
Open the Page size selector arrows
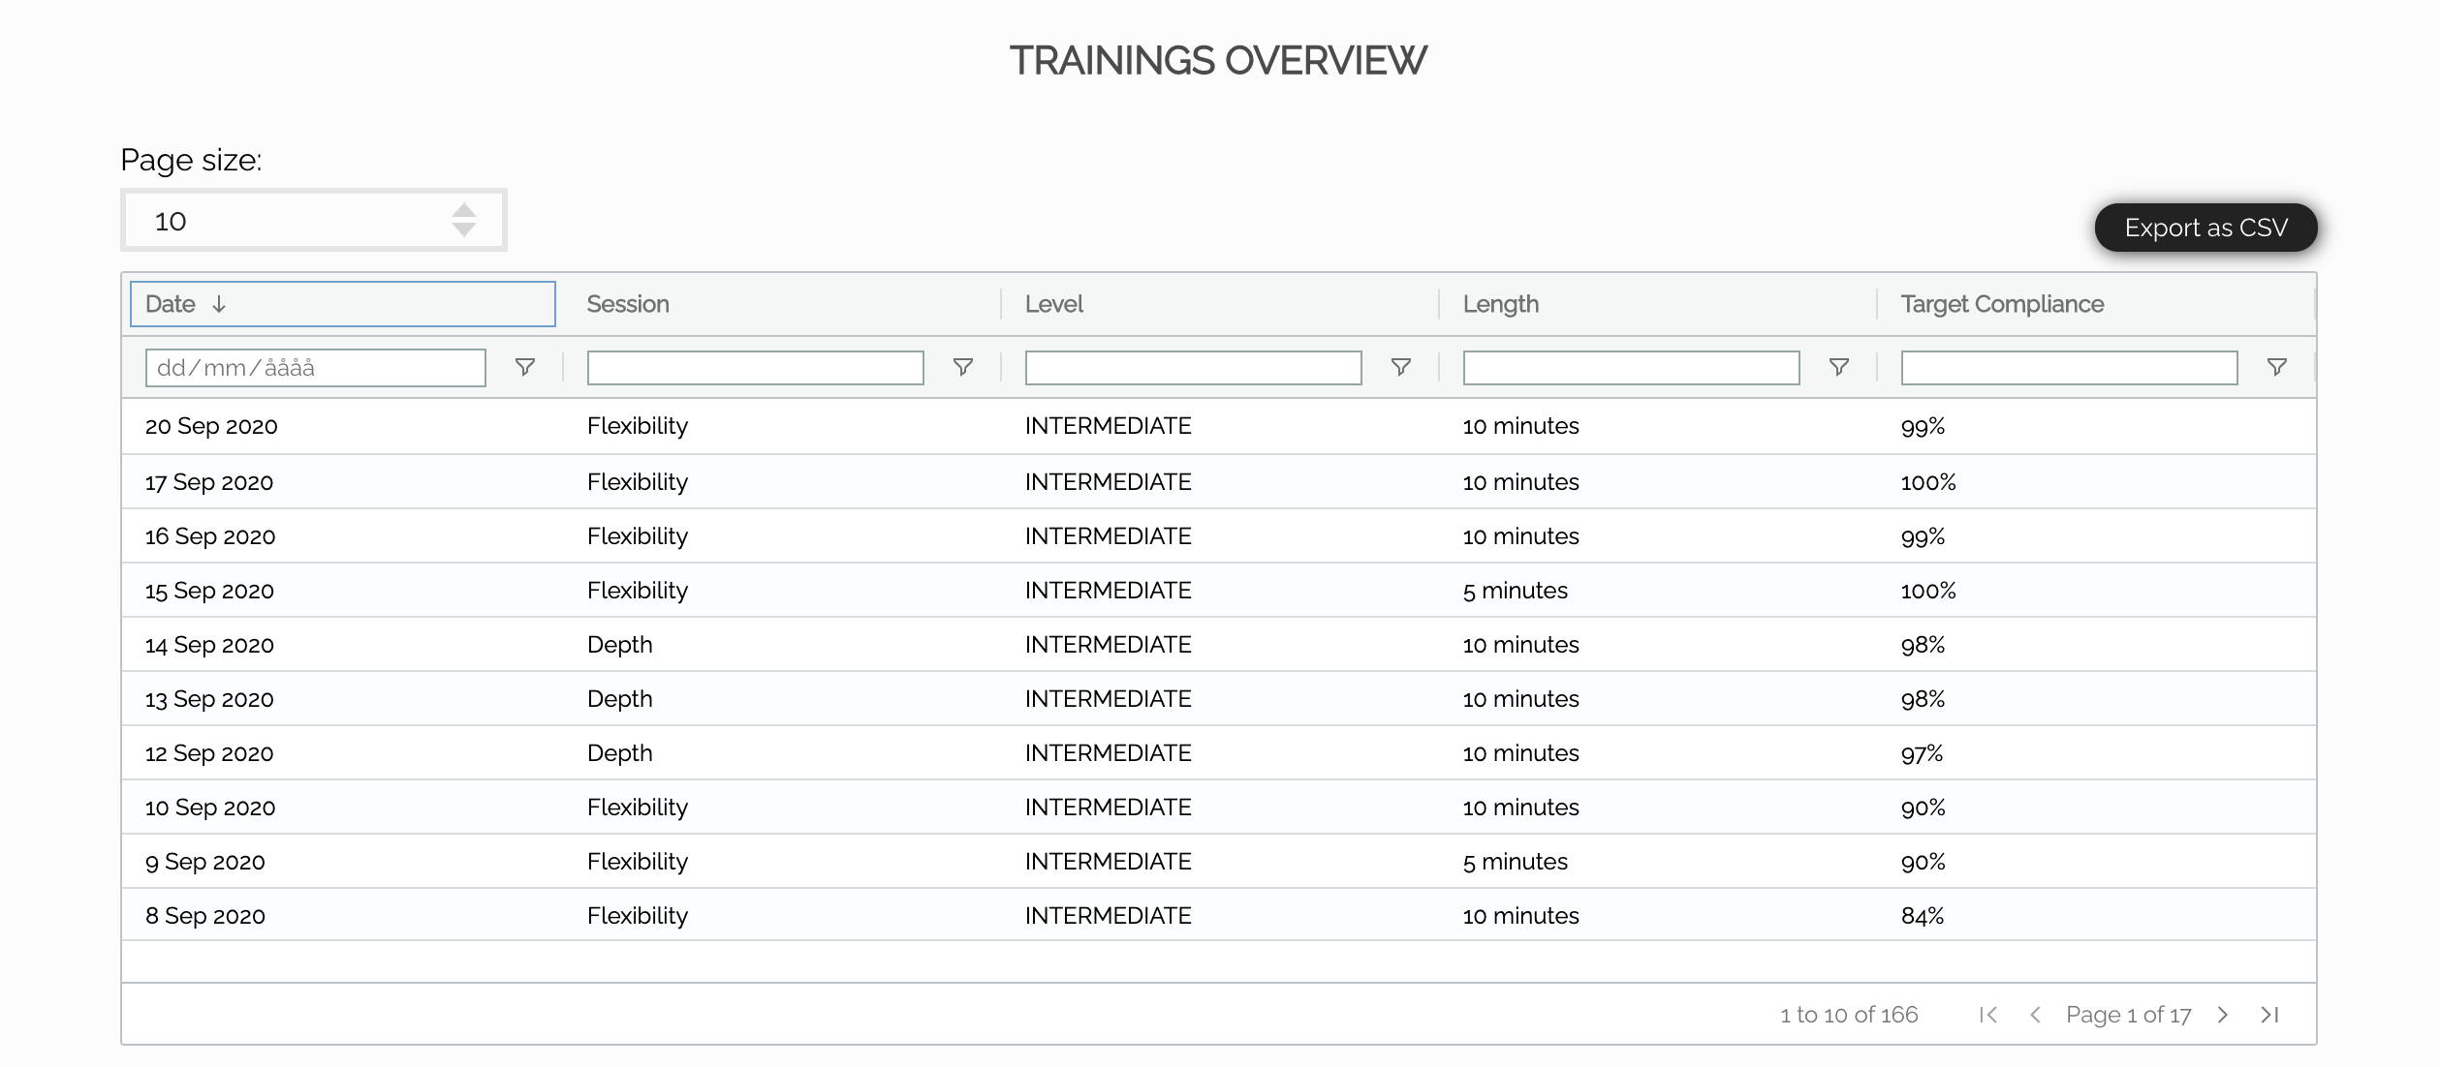464,220
